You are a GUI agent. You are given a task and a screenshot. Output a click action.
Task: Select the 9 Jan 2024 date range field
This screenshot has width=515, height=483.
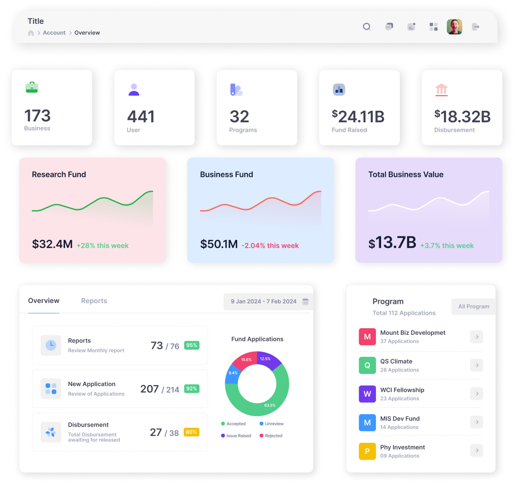263,301
